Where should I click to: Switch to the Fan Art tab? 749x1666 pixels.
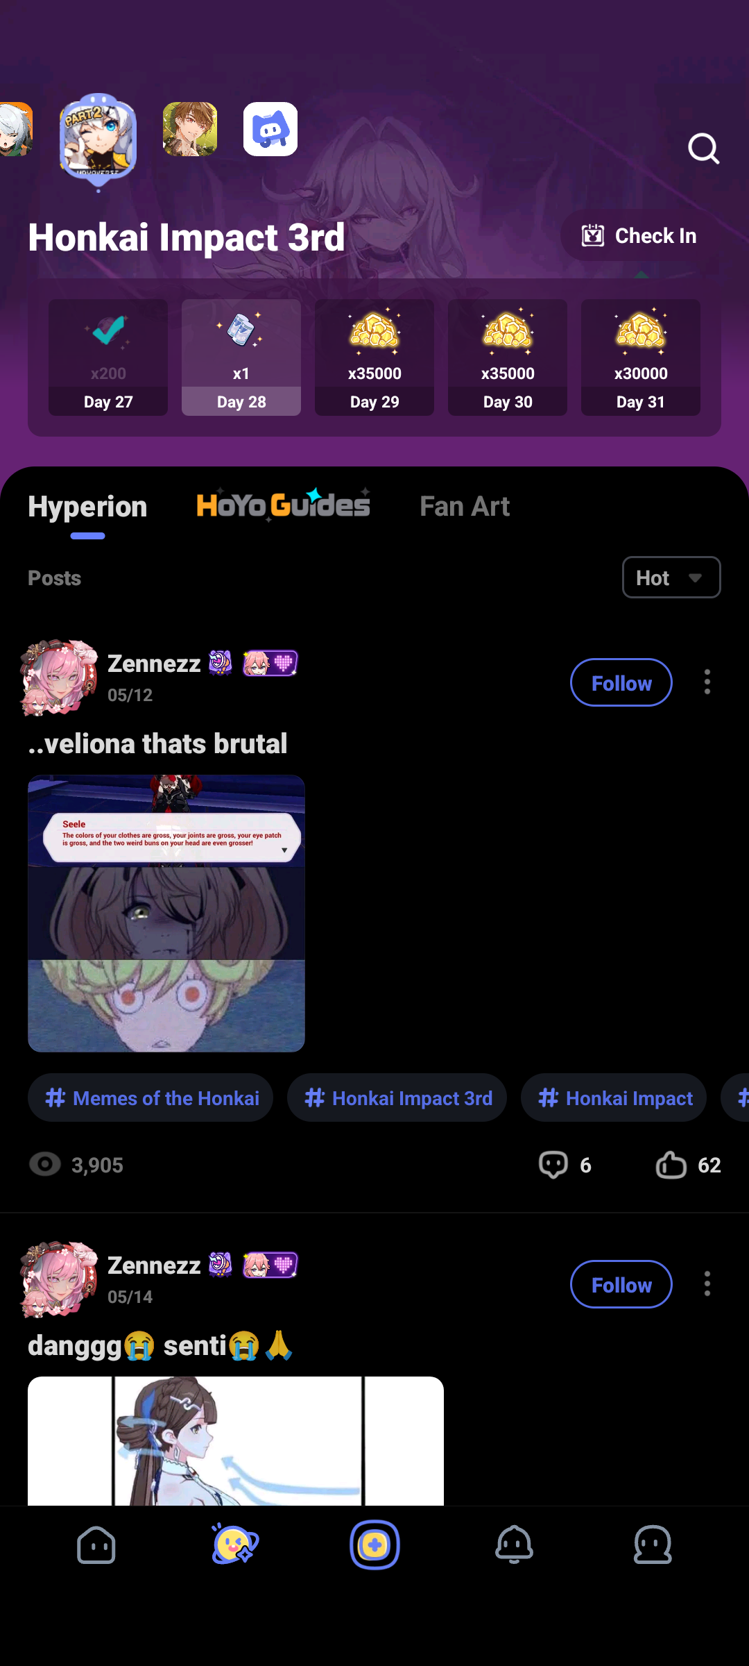pos(465,506)
